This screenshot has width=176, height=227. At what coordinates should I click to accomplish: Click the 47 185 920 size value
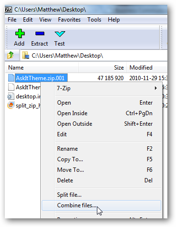click(x=110, y=78)
